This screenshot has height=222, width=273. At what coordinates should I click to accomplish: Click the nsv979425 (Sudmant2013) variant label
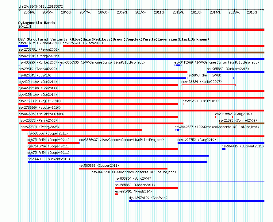coord(40,43)
